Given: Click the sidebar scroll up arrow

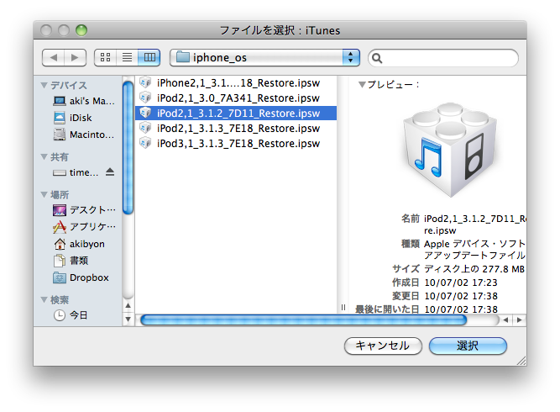Looking at the screenshot, I should (128, 306).
